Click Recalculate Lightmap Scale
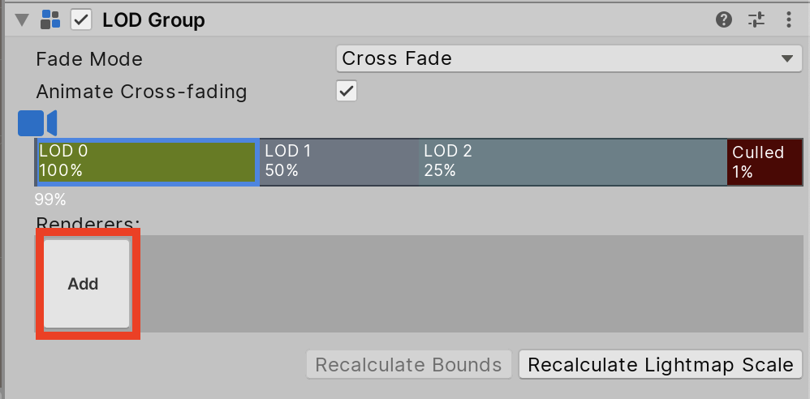The width and height of the screenshot is (810, 399). pos(661,365)
